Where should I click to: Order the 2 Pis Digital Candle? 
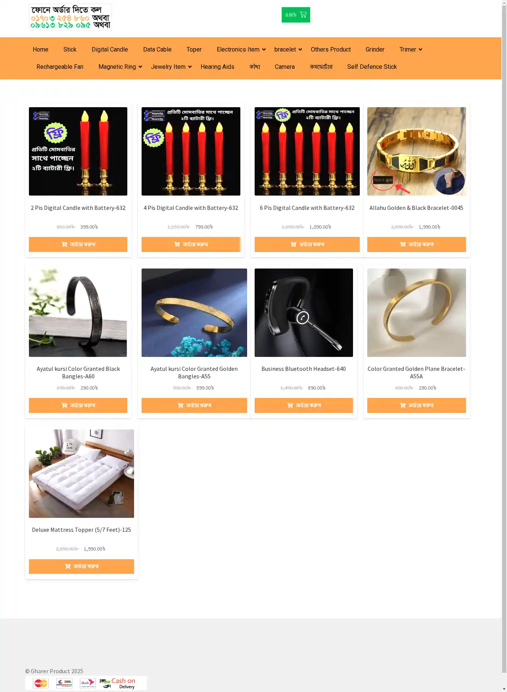tap(78, 244)
